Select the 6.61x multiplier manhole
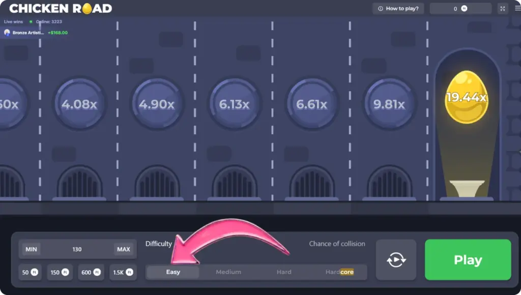The image size is (521, 295). point(312,104)
